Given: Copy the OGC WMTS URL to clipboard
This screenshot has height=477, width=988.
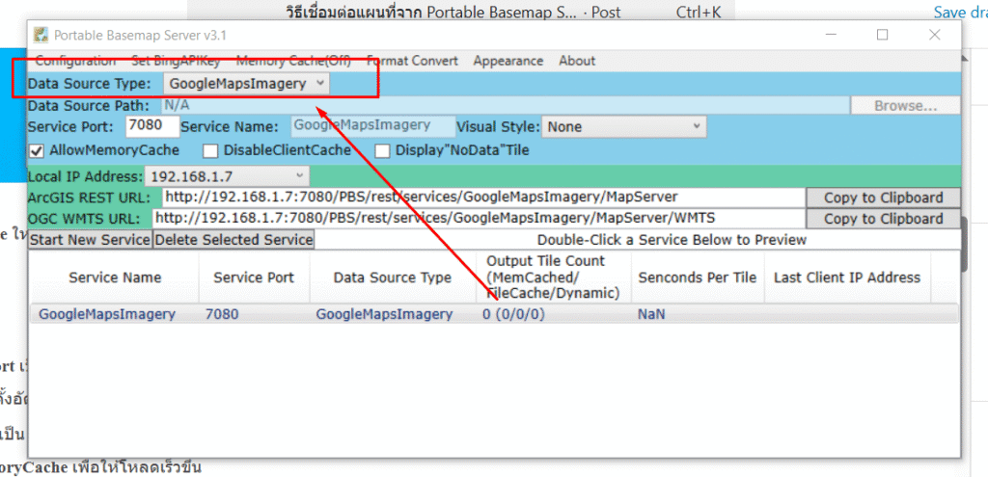Looking at the screenshot, I should tap(884, 219).
